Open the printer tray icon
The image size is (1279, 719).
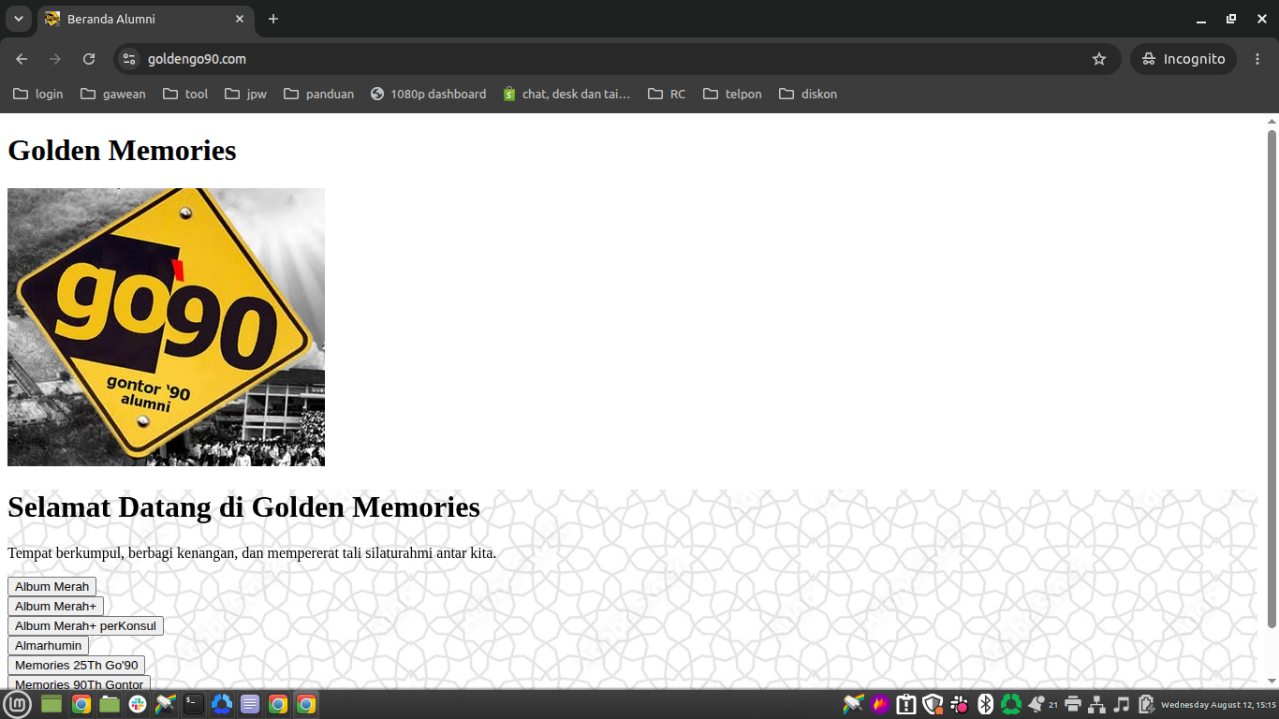pos(1073,704)
